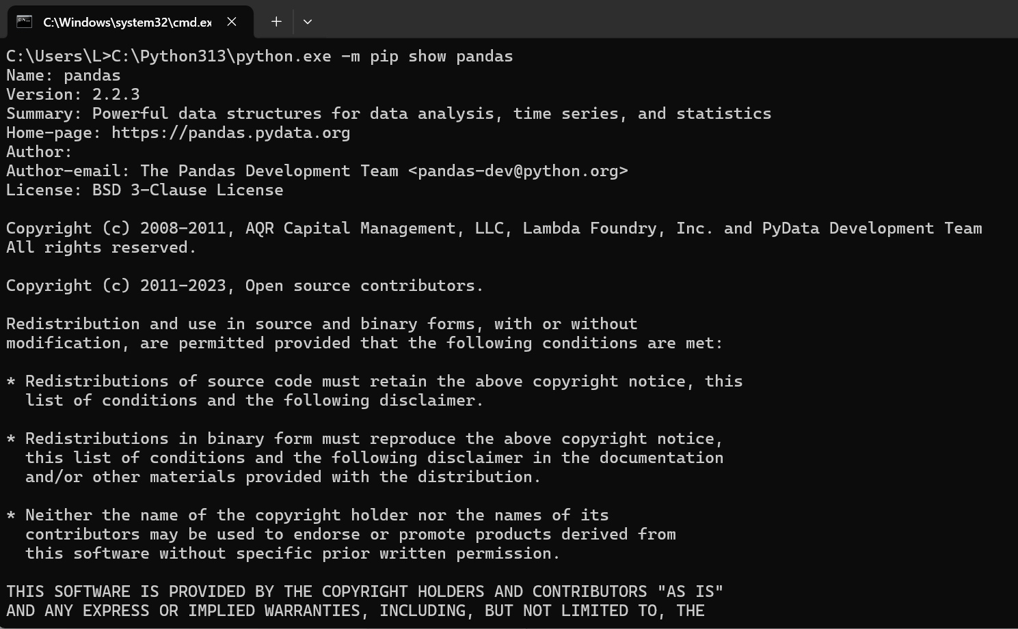Click the Version 2.2.3 line
This screenshot has height=629, width=1018.
click(x=73, y=94)
